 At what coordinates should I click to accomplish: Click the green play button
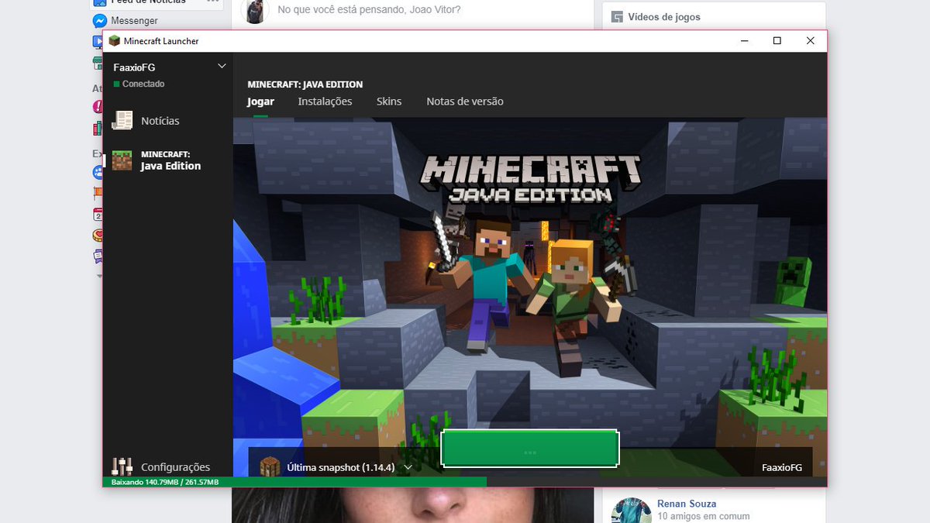tap(530, 449)
